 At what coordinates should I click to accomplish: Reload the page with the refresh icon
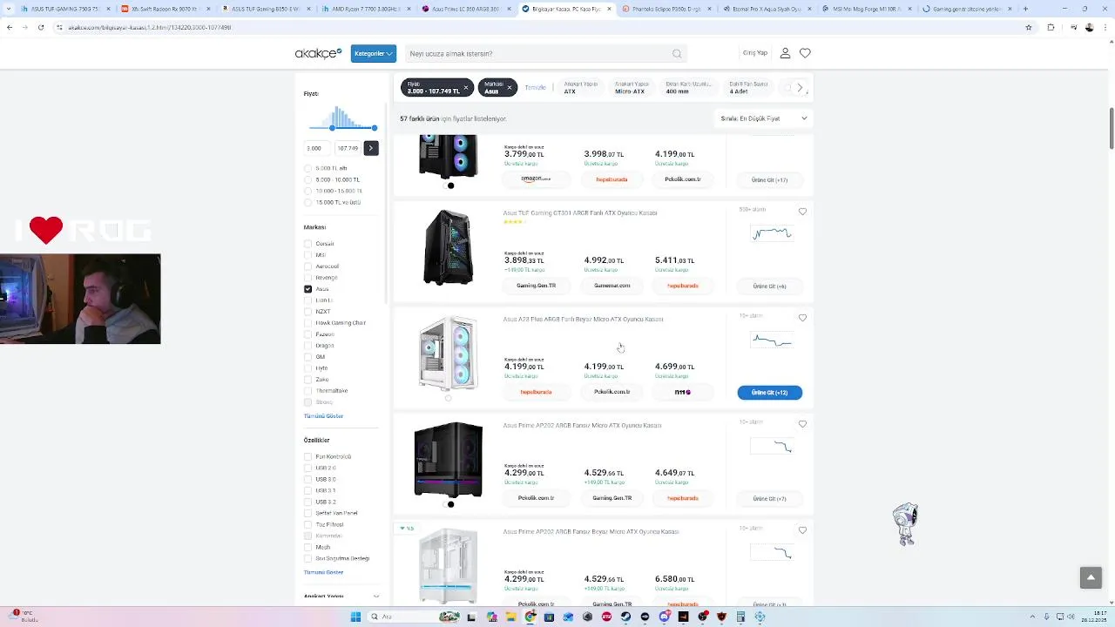point(41,27)
